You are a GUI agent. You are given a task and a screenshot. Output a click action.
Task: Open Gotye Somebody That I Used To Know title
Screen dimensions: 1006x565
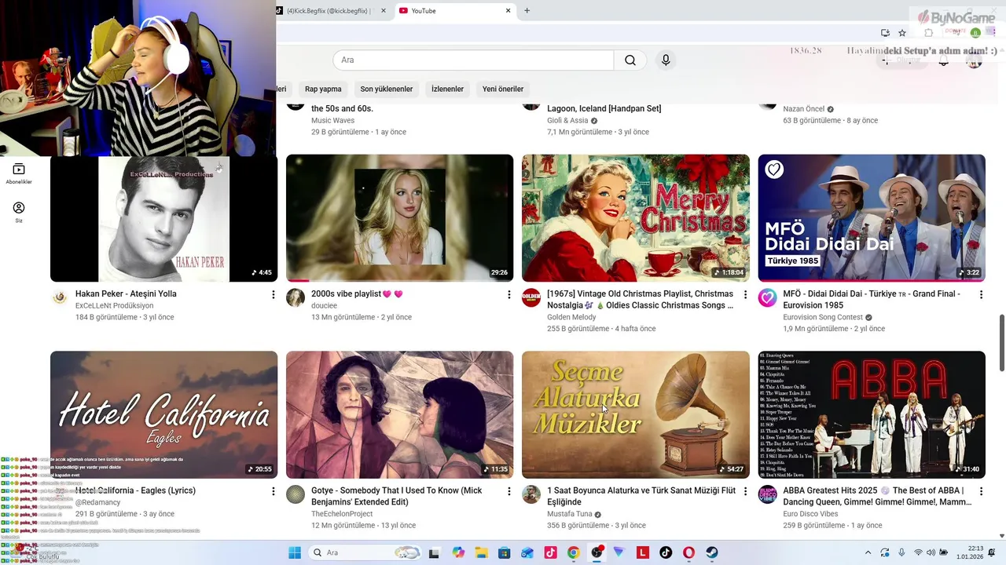(397, 496)
